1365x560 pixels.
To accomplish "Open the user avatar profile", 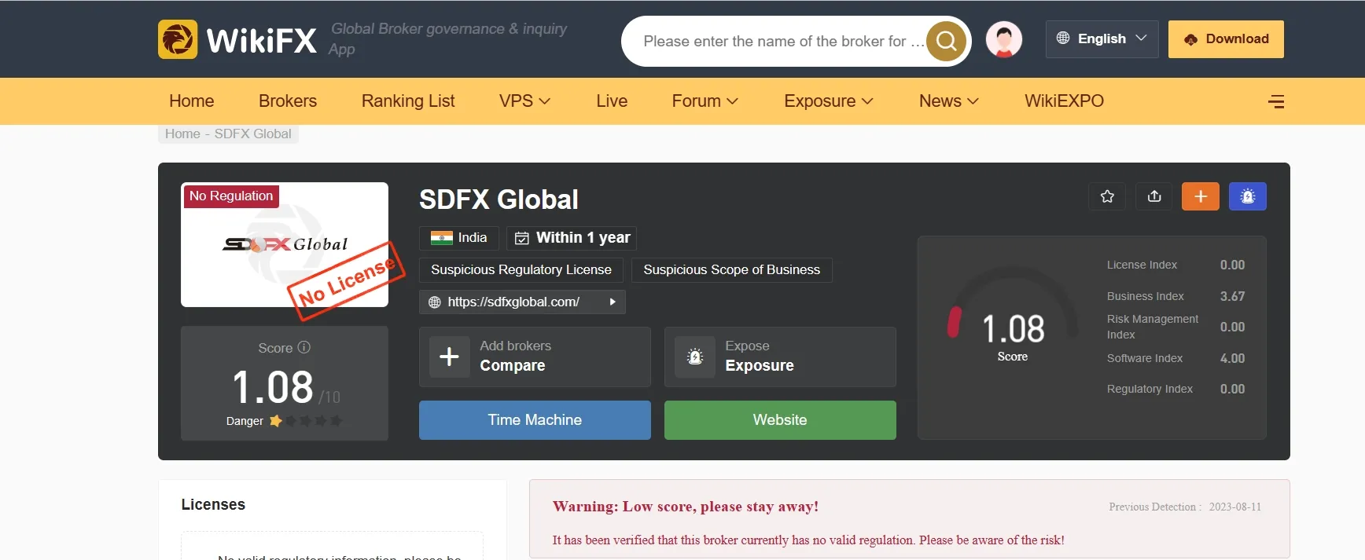I will 1004,39.
